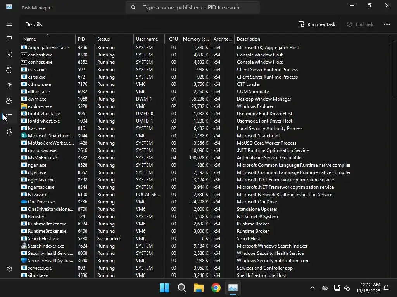Screen dimensions: 397x297
Task: Click PID 8528 of ngen.exe
Action: click(83, 165)
